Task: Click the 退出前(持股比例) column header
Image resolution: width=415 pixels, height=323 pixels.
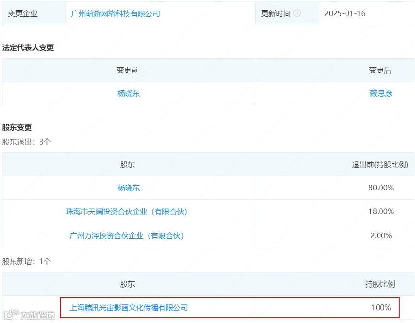Action: pos(380,165)
